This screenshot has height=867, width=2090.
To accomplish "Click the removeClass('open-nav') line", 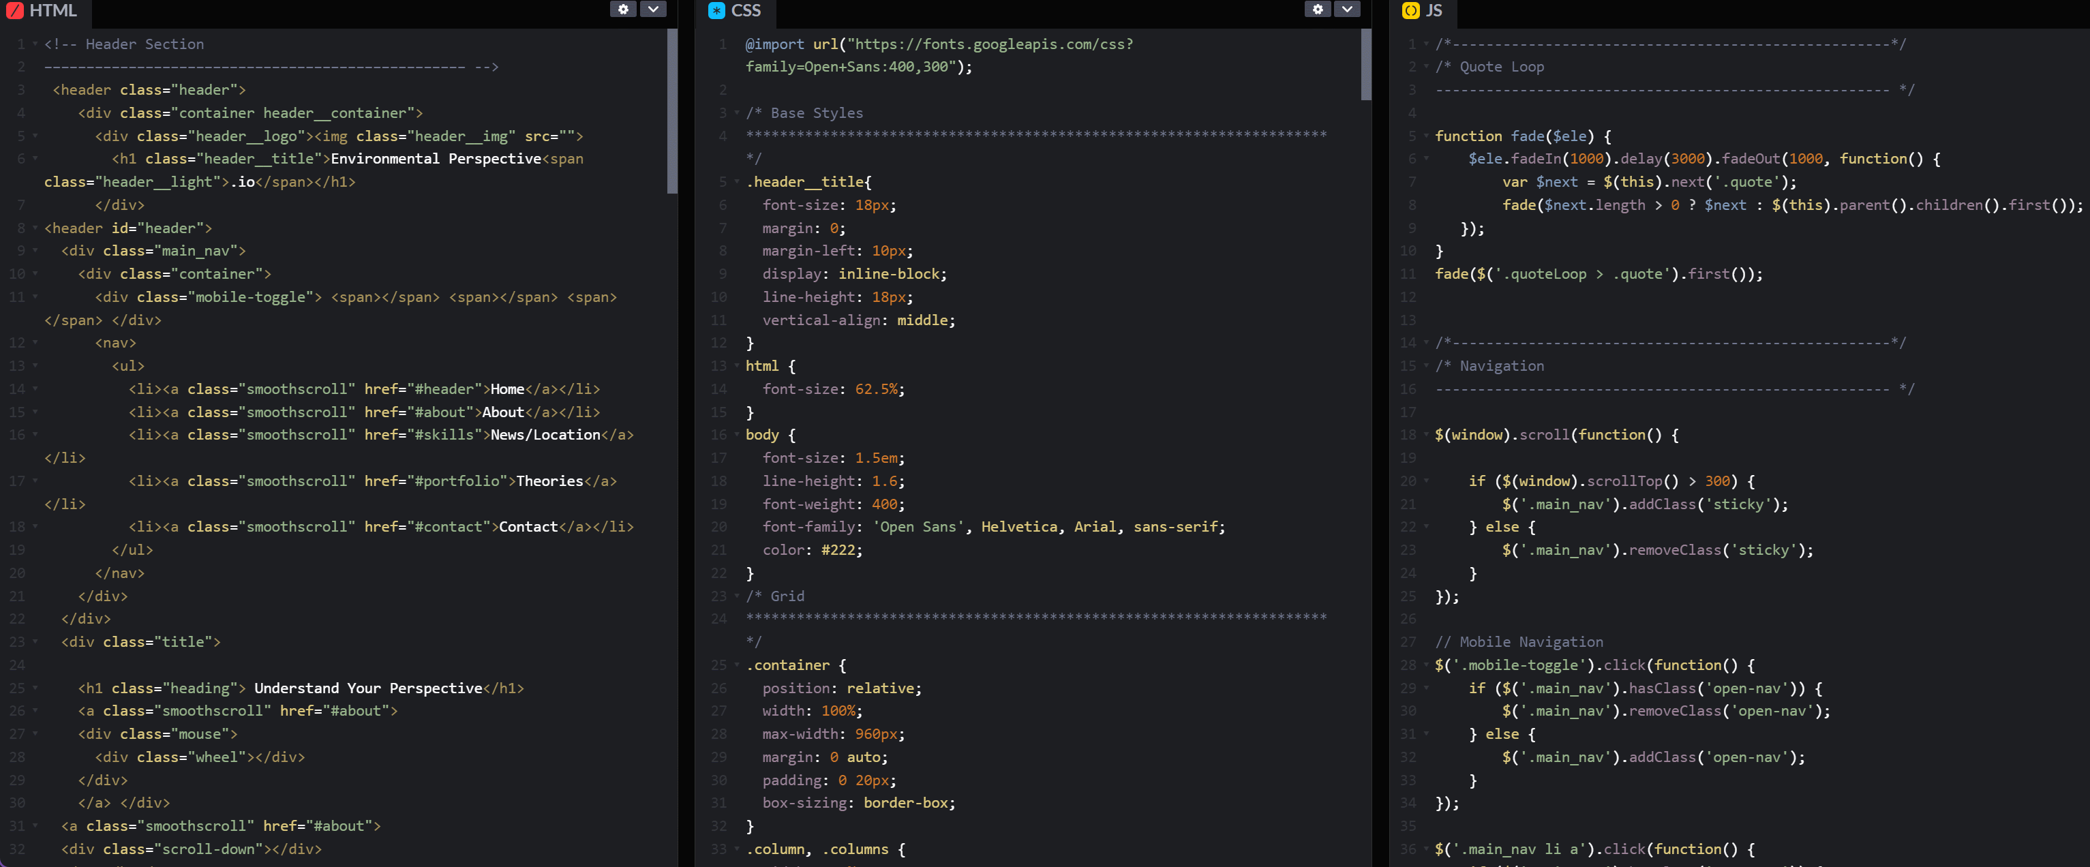I will click(1667, 712).
